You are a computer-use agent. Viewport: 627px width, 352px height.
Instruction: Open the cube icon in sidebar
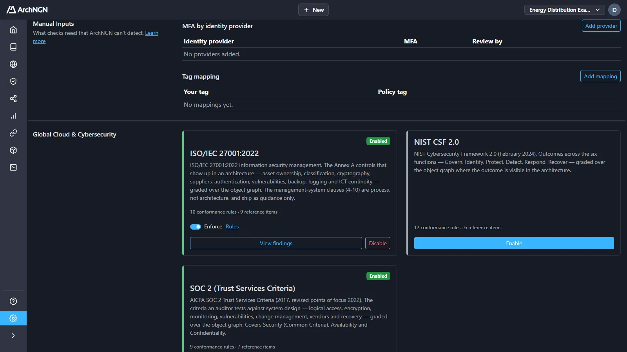(13, 150)
